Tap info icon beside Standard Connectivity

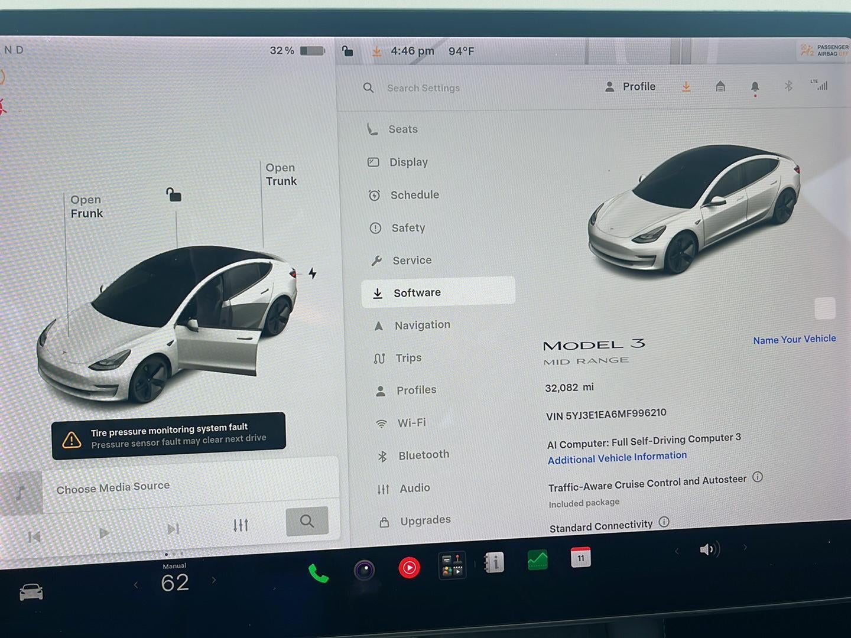point(664,522)
